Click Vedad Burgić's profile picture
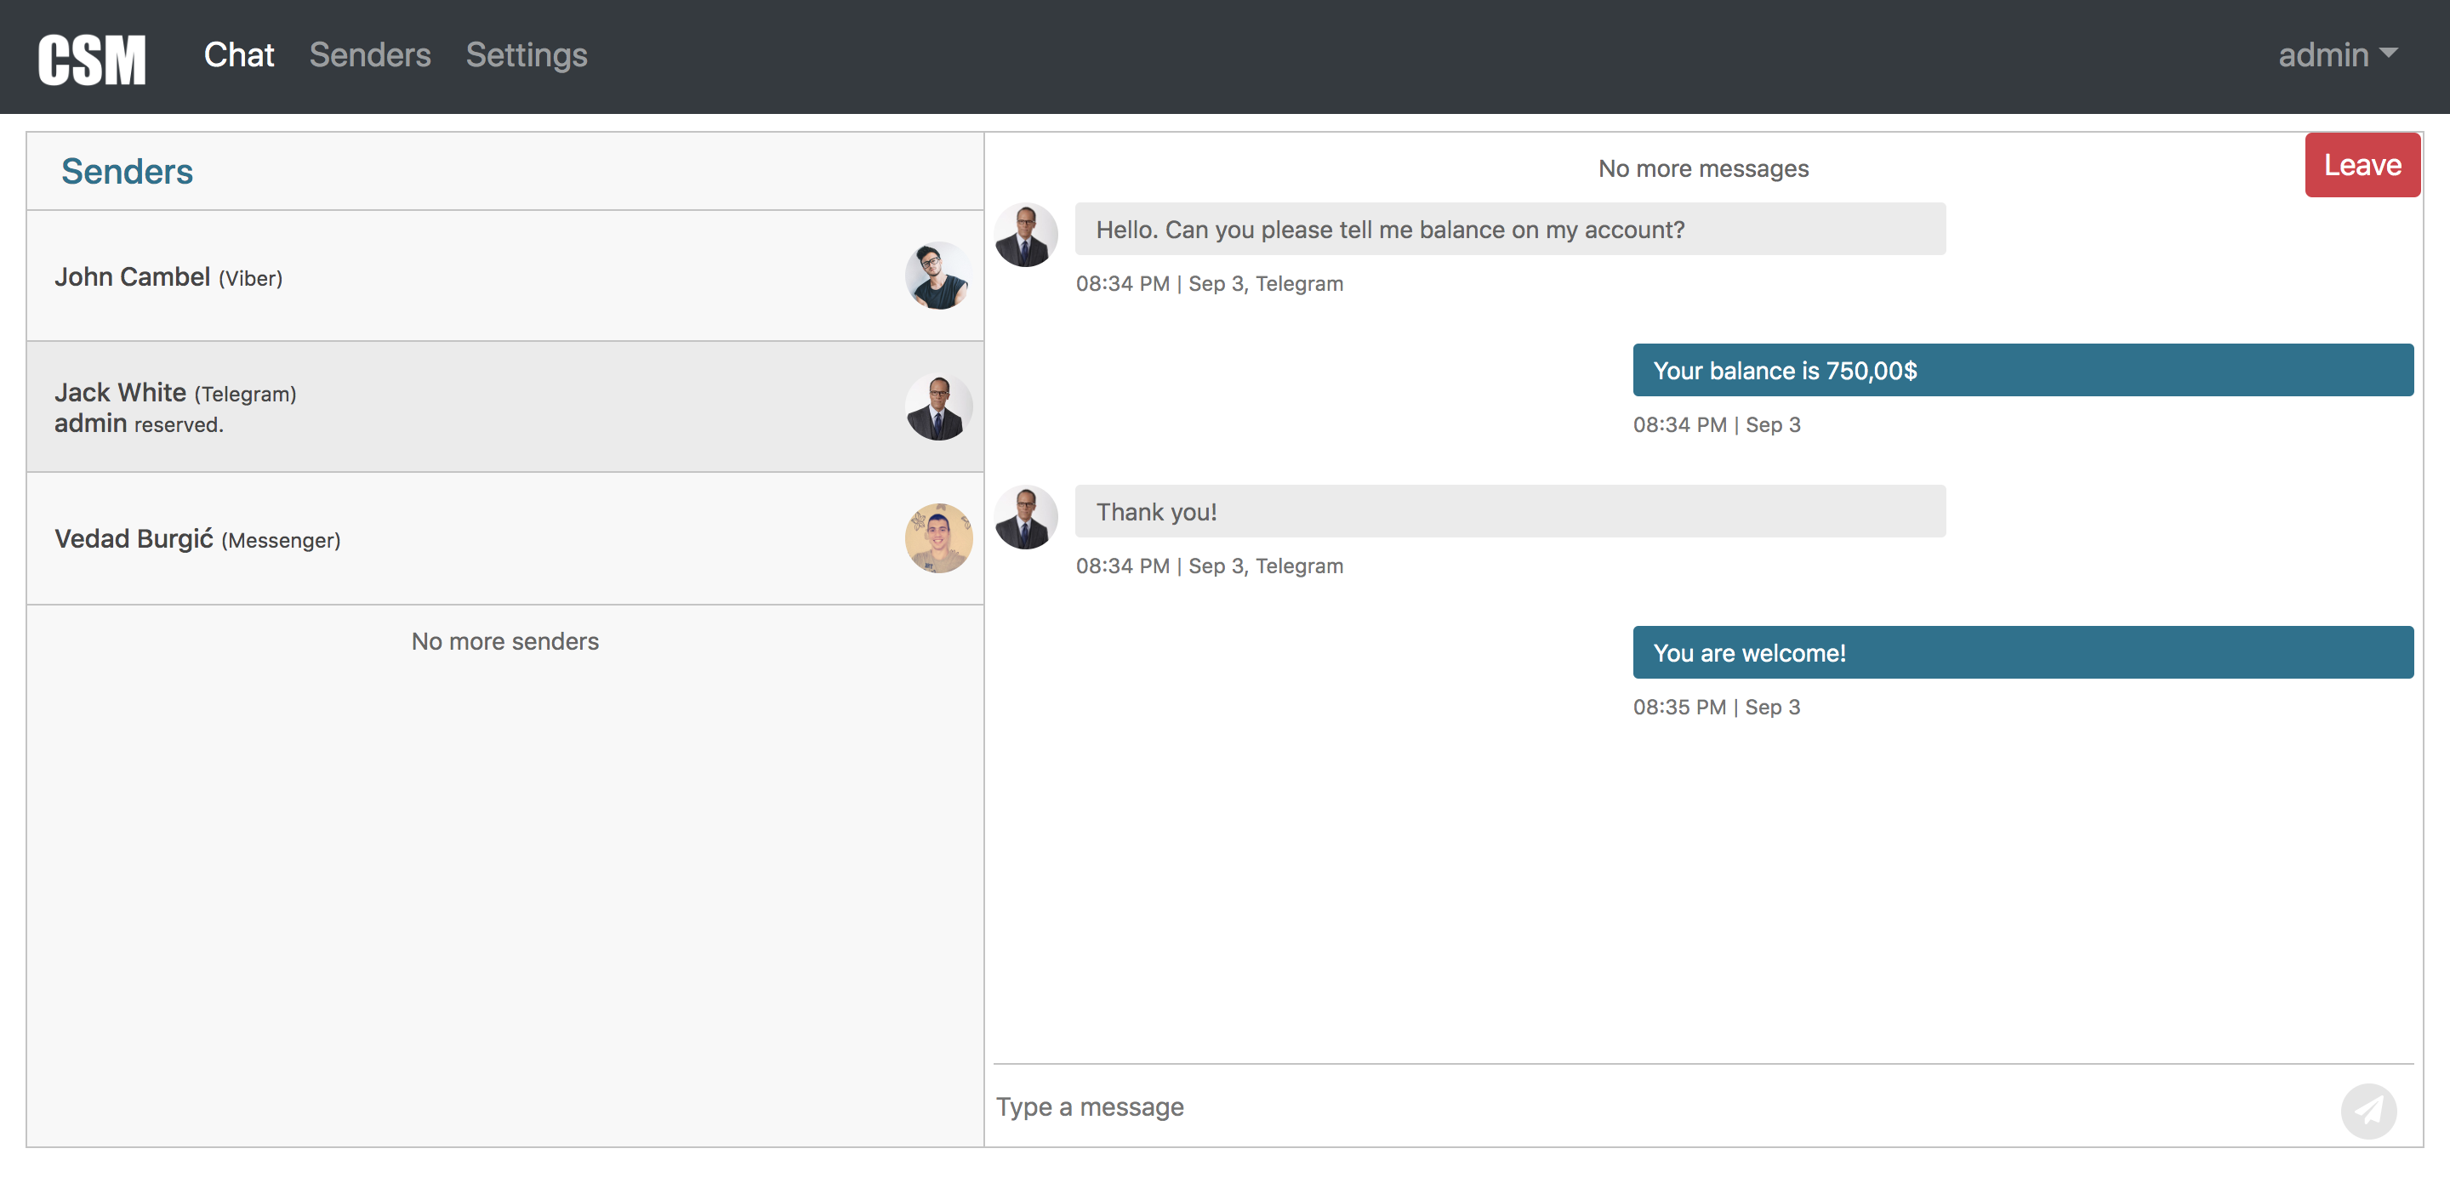The height and width of the screenshot is (1177, 2450). point(937,538)
